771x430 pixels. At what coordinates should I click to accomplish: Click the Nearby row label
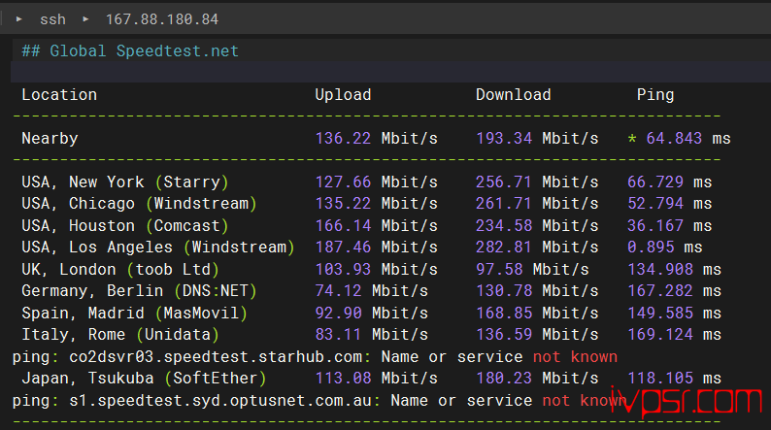(50, 139)
